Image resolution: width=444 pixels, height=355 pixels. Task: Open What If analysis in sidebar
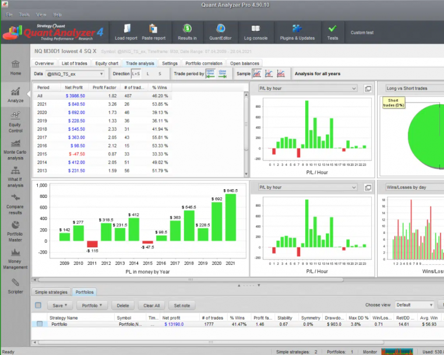(15, 177)
